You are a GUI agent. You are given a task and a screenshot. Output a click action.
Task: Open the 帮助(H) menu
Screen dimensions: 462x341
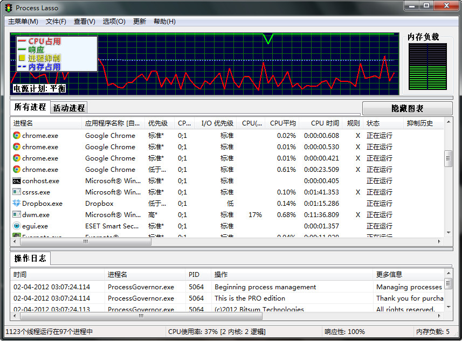(x=164, y=22)
